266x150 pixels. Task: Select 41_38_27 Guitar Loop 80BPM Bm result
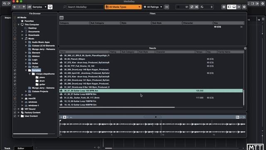point(80,94)
